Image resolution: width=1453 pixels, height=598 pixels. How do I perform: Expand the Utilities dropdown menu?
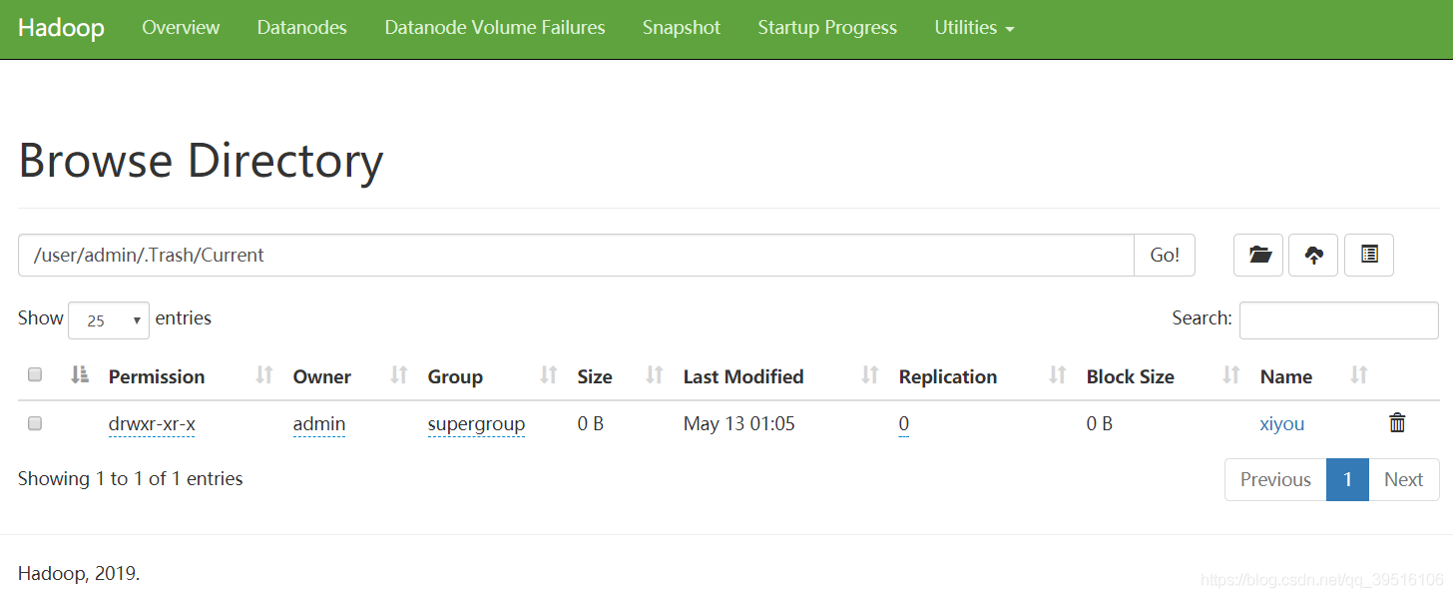pyautogui.click(x=974, y=28)
